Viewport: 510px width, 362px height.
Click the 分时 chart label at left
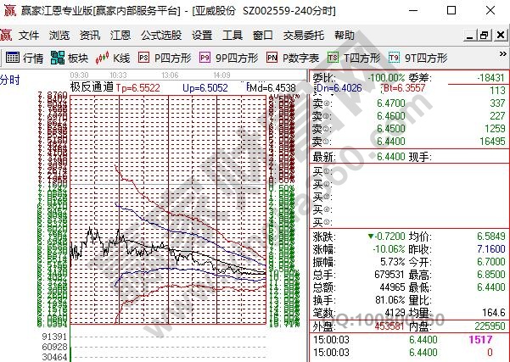[x=9, y=80]
